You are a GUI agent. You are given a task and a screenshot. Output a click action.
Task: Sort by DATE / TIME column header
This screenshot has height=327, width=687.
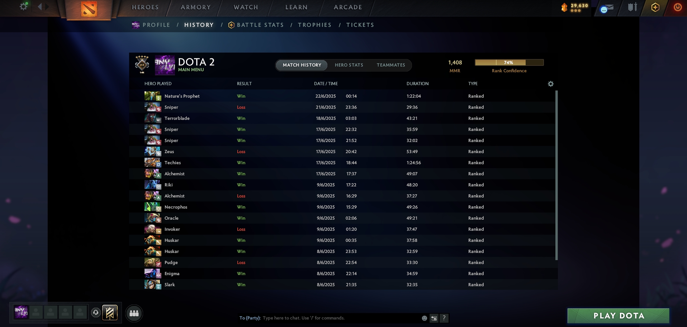tap(326, 83)
